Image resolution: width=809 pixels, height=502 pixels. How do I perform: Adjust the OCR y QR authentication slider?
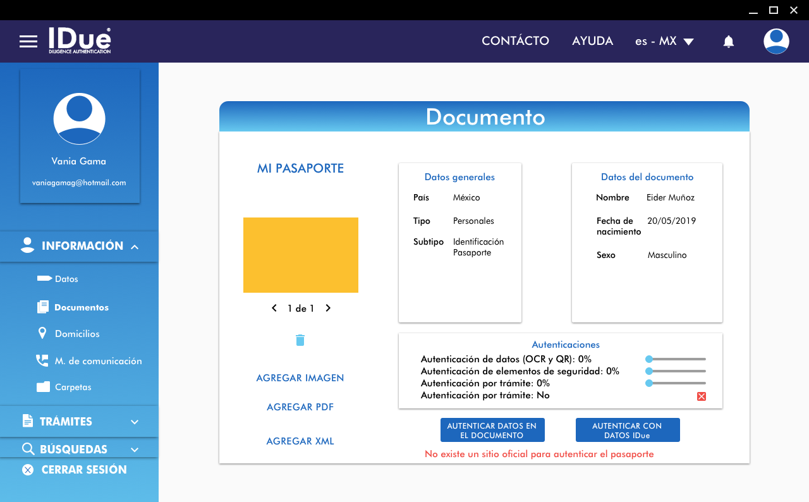coord(649,359)
